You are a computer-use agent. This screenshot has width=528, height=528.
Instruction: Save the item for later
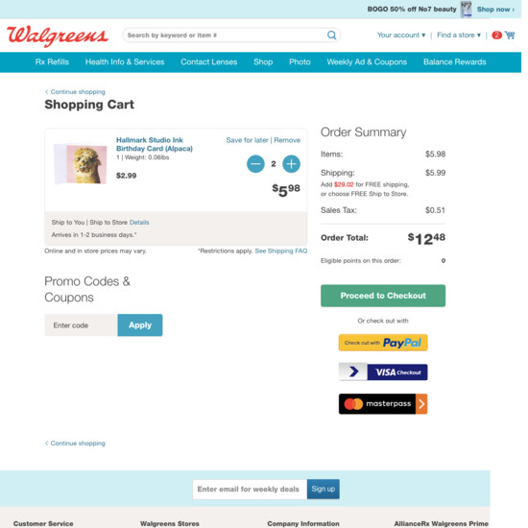point(247,140)
